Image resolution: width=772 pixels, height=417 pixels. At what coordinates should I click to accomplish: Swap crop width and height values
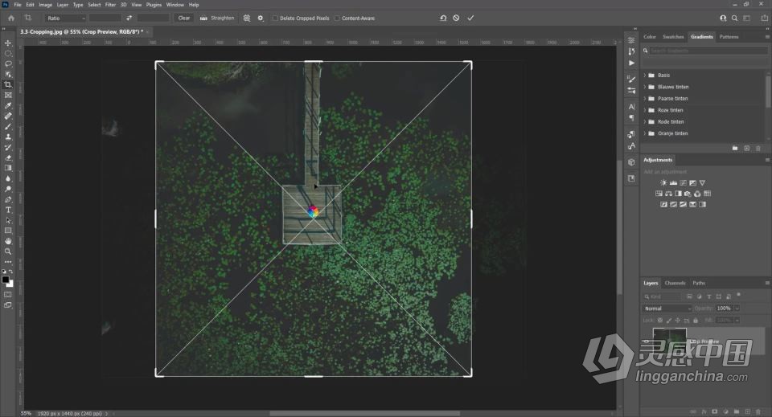129,18
